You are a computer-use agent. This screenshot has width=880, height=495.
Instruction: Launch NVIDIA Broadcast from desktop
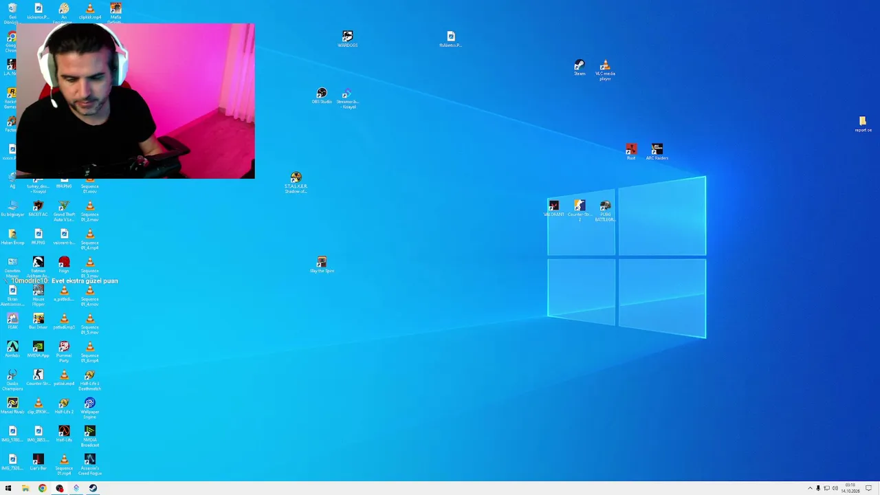[89, 436]
